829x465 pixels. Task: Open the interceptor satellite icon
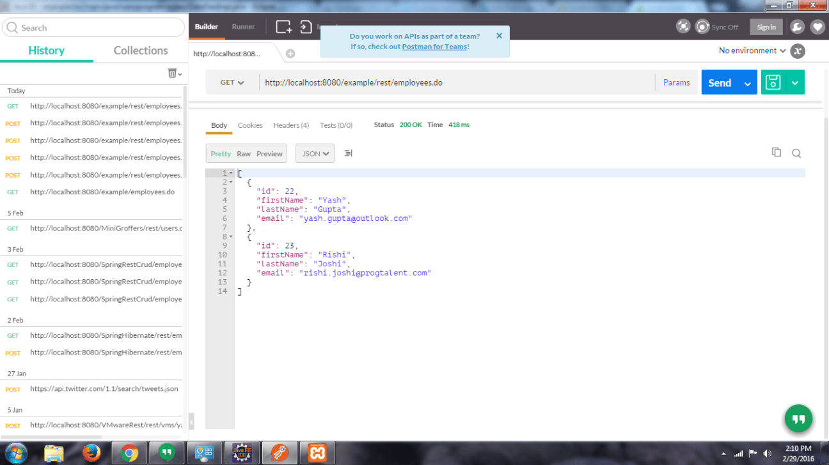(x=684, y=27)
